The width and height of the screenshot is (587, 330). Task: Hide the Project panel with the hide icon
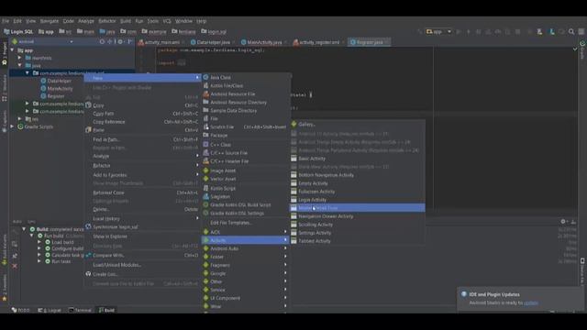(x=130, y=41)
